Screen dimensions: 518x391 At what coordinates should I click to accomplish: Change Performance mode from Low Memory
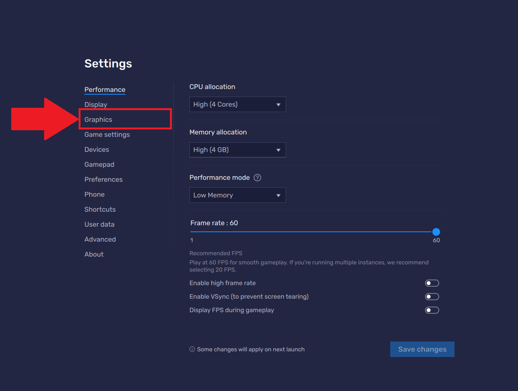[237, 195]
